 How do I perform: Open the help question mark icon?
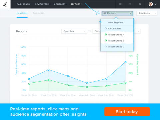(x=130, y=4)
